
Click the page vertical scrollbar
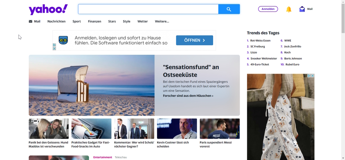(343, 77)
